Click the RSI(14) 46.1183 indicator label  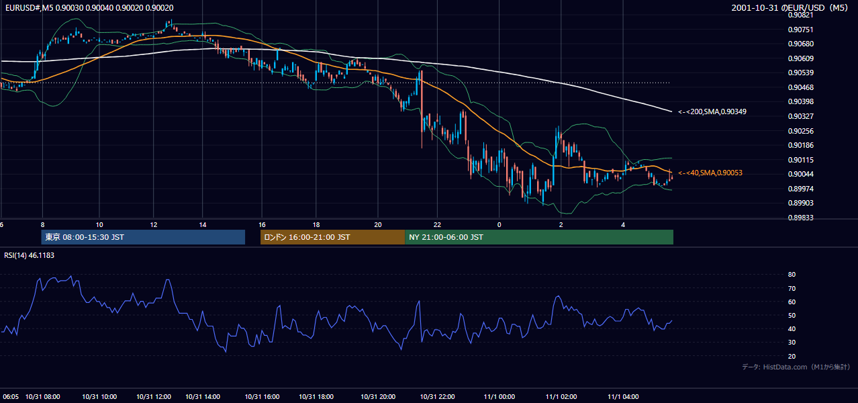tap(29, 255)
